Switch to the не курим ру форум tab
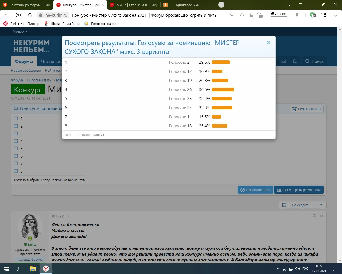The height and width of the screenshot is (274, 342). coord(27,5)
